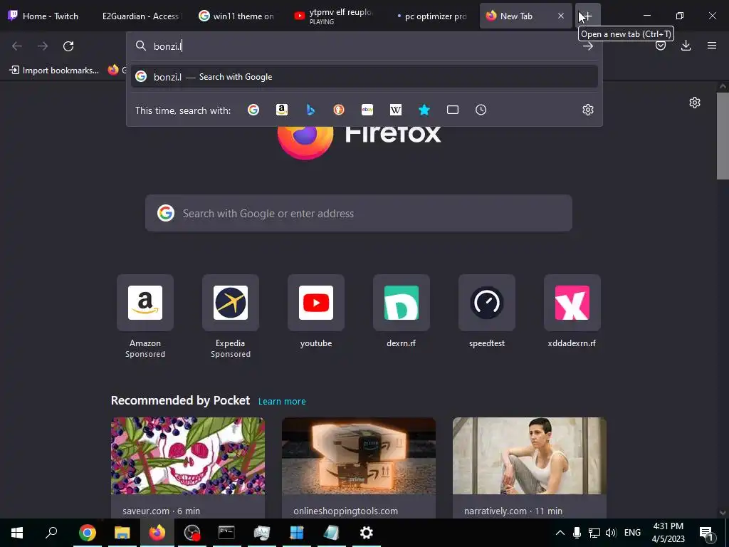Open Firefox application menu (hamburger)
The image size is (729, 547).
[712, 46]
